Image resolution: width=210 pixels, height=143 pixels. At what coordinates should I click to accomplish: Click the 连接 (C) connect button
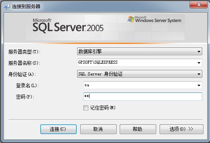pyautogui.click(x=59, y=129)
